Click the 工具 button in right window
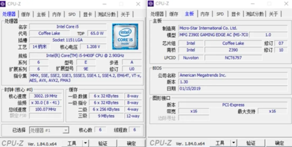The width and height of the screenshot is (292, 147). 220,143
